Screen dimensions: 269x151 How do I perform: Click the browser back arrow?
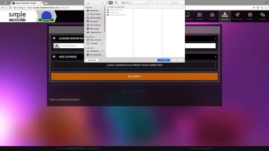(3, 8)
